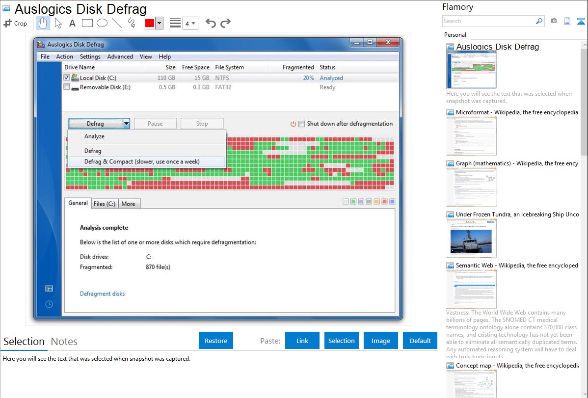Click the Removable Disk (E:) drive icon
This screenshot has width=588, height=398.
[x=75, y=87]
